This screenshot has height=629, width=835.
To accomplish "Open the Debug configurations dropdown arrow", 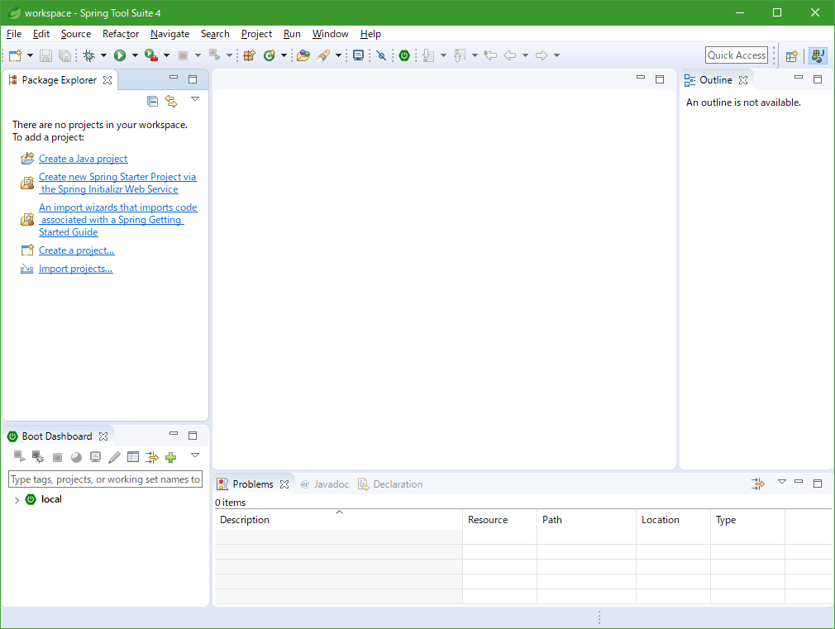I will 104,55.
